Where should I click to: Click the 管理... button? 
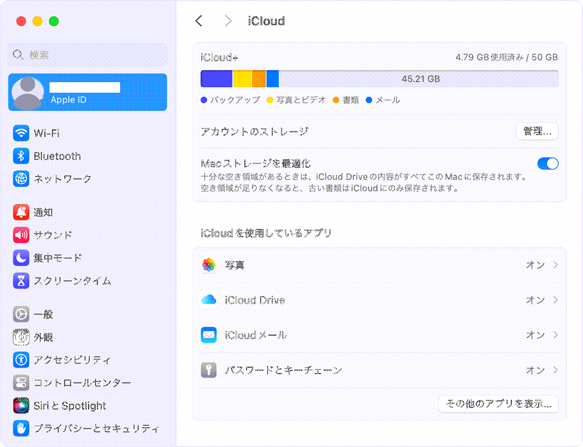coord(537,132)
